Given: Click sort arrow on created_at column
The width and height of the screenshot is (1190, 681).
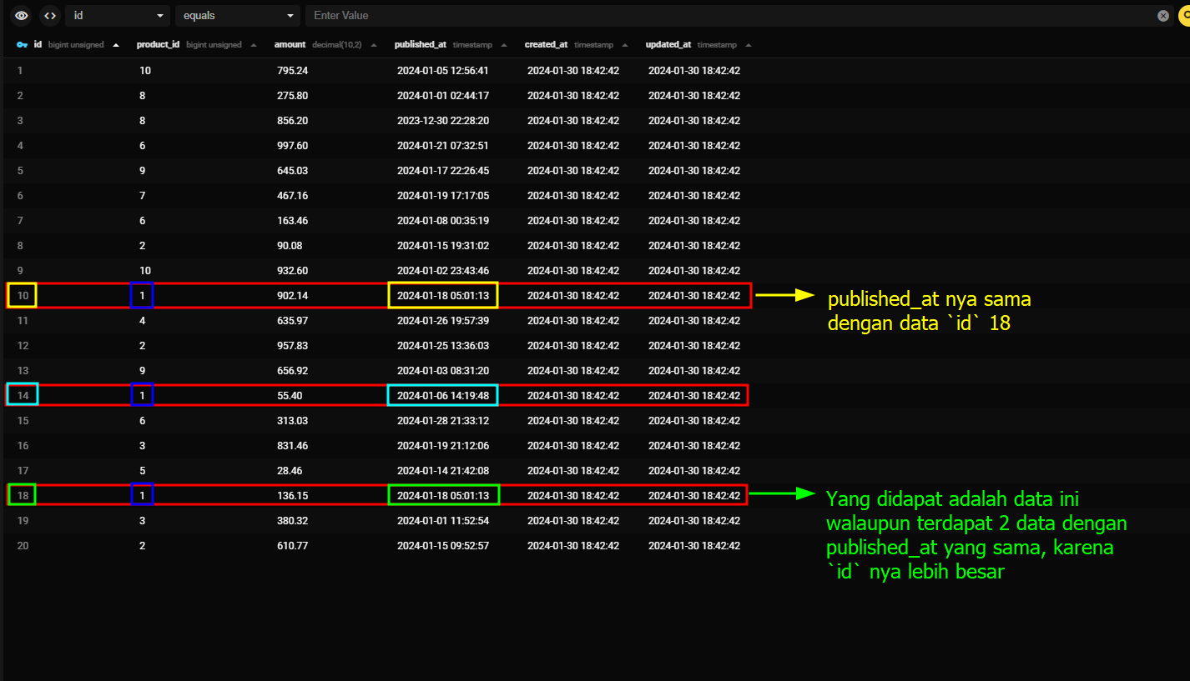Looking at the screenshot, I should [x=625, y=45].
